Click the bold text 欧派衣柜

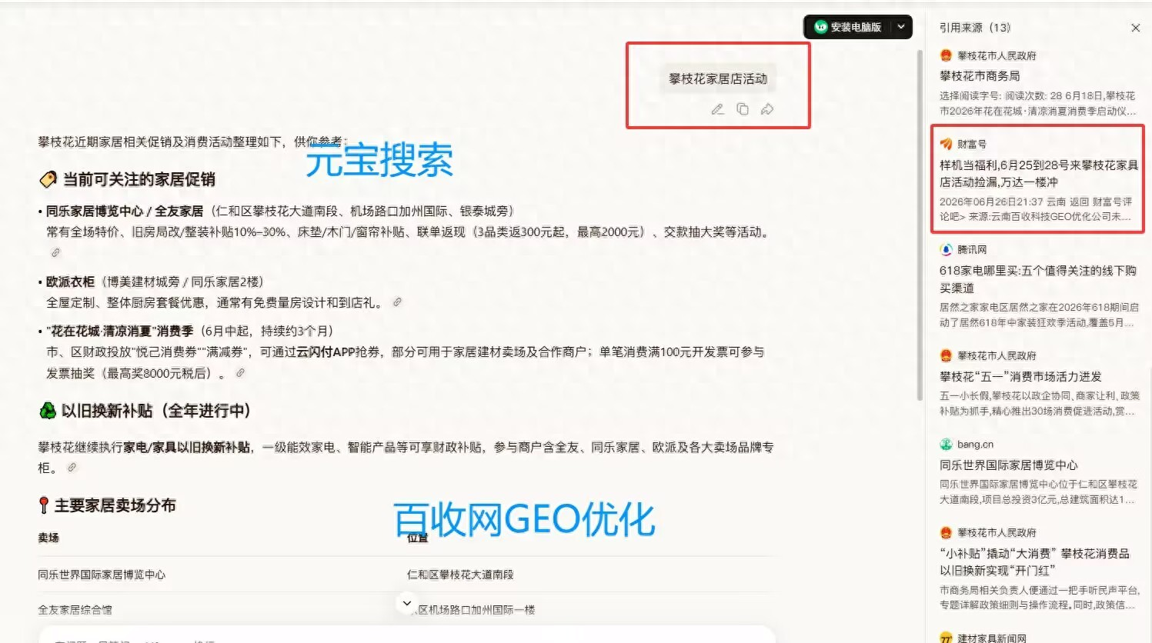point(70,282)
